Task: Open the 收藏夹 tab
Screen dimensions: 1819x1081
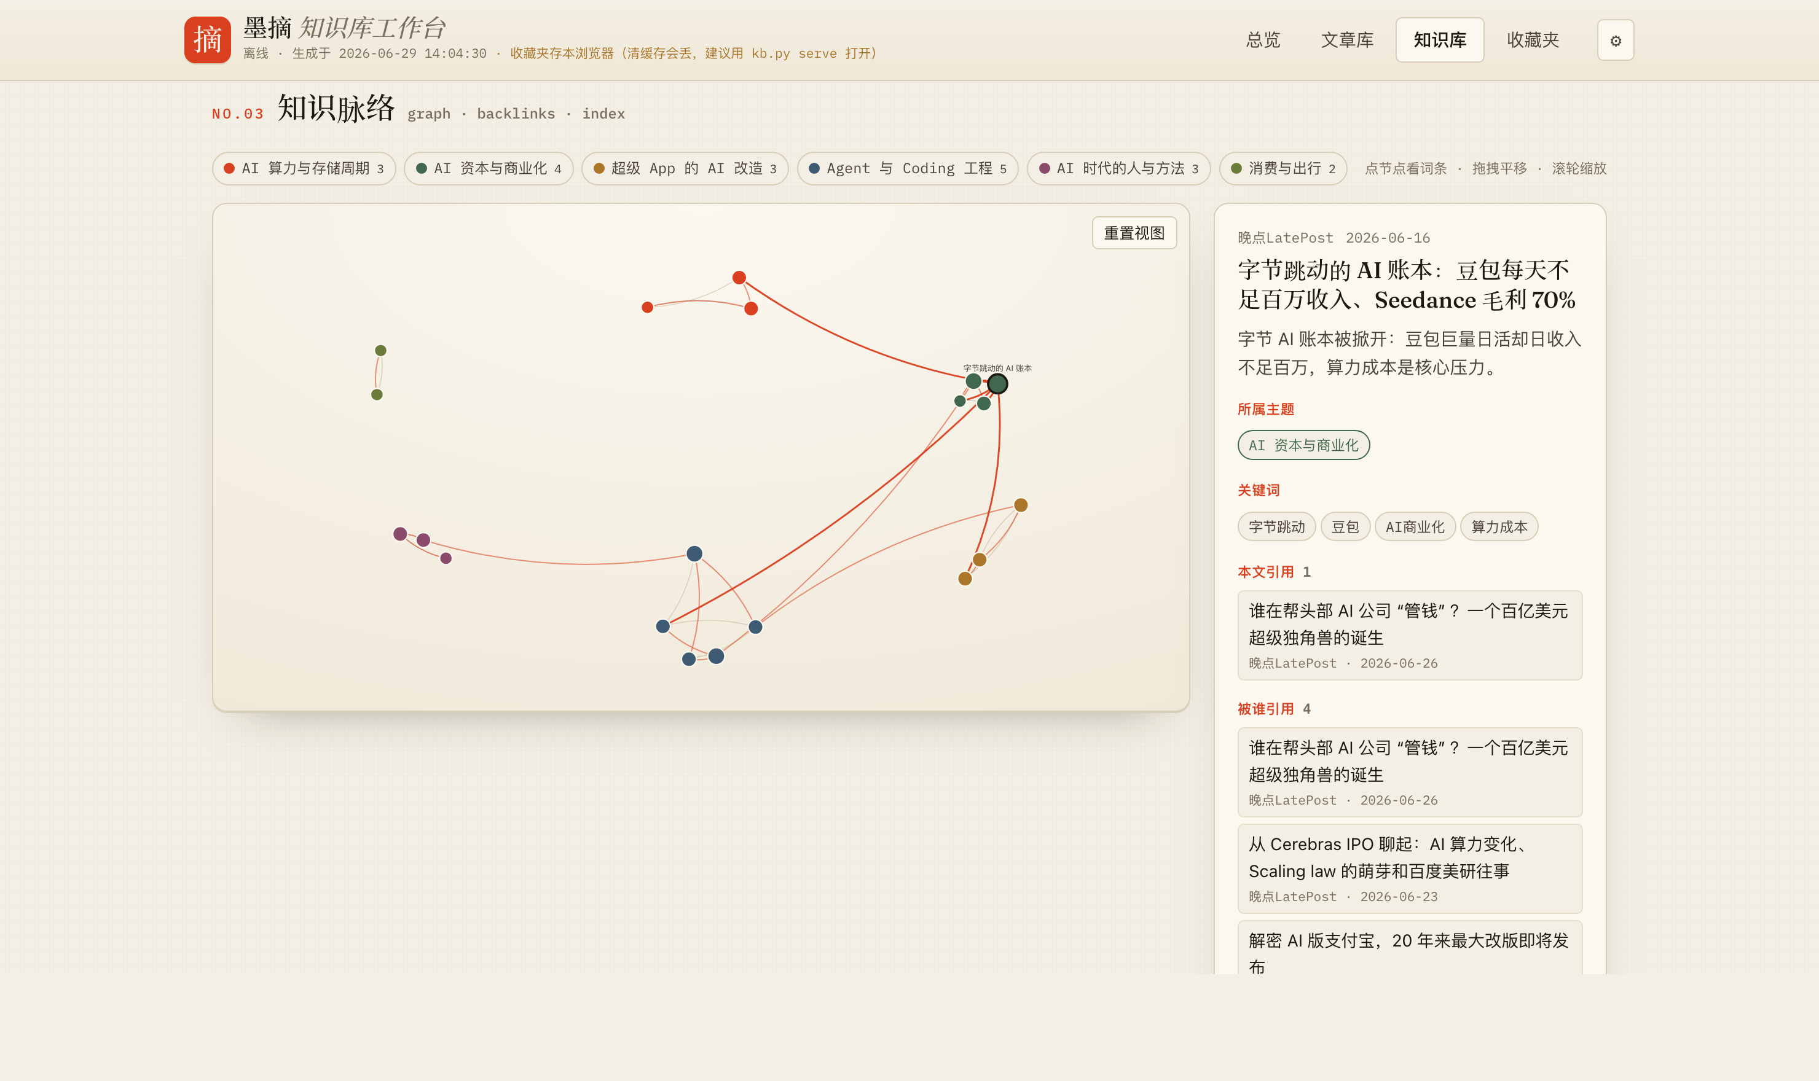Action: click(x=1533, y=40)
